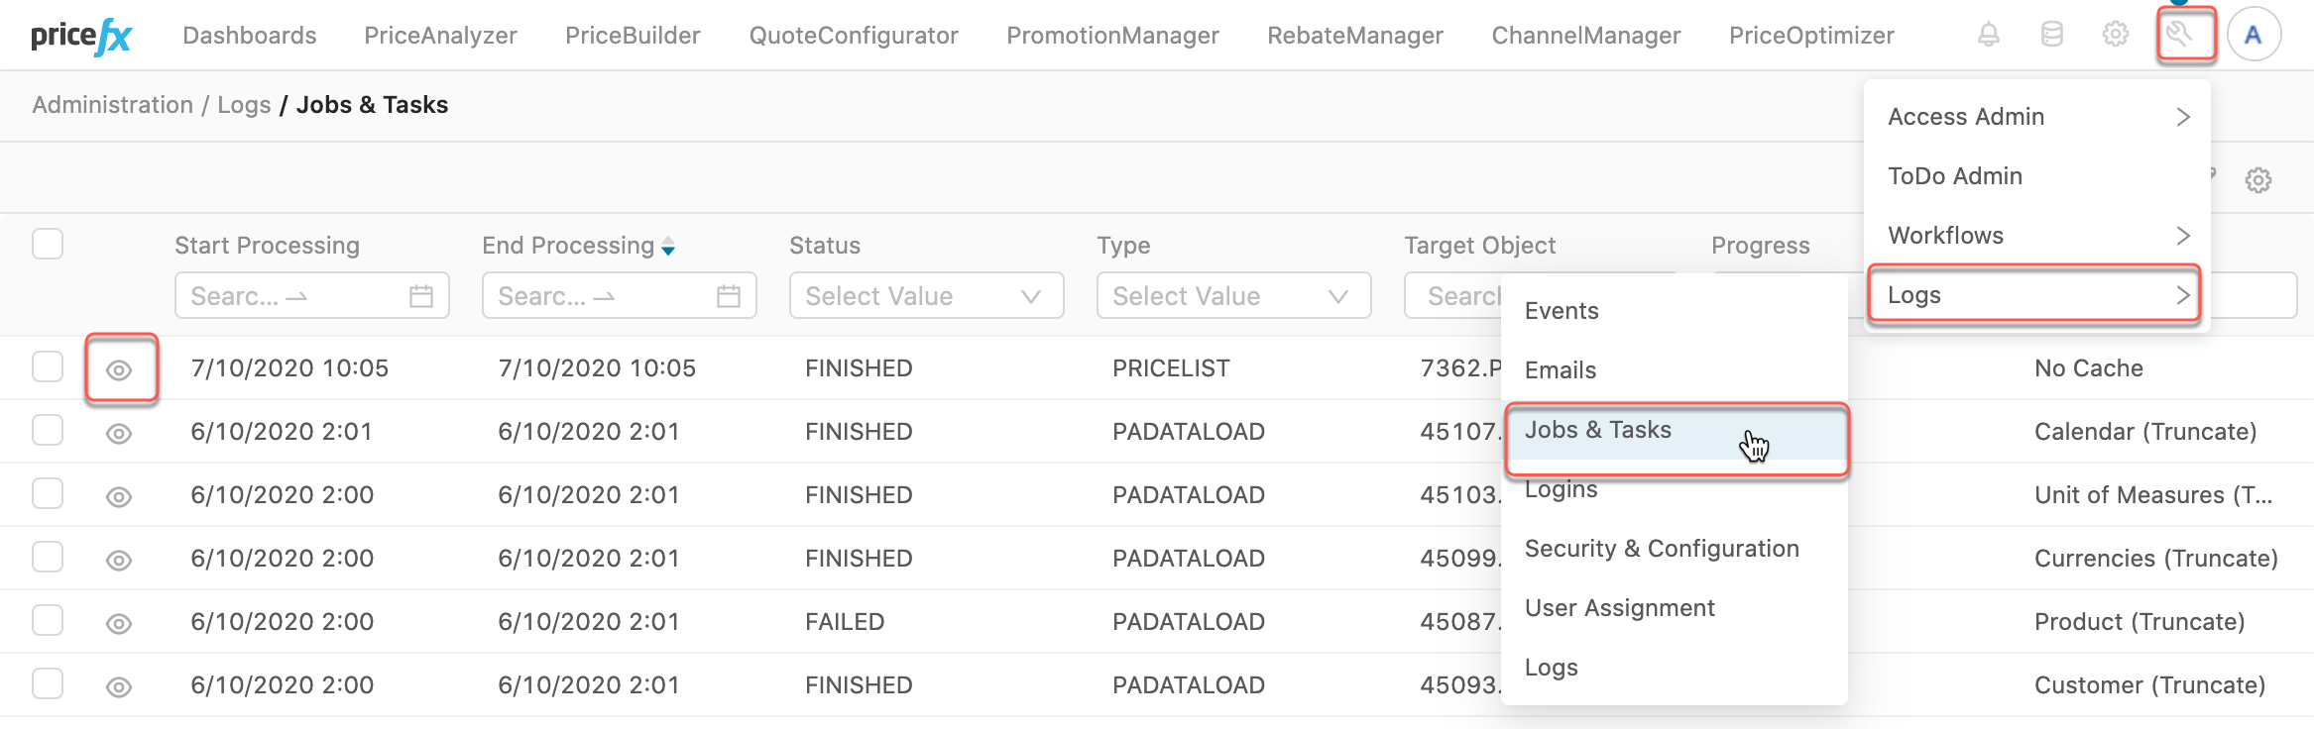This screenshot has height=729, width=2314.
Task: Select Jobs & Tasks from Logs submenu
Action: [1598, 430]
